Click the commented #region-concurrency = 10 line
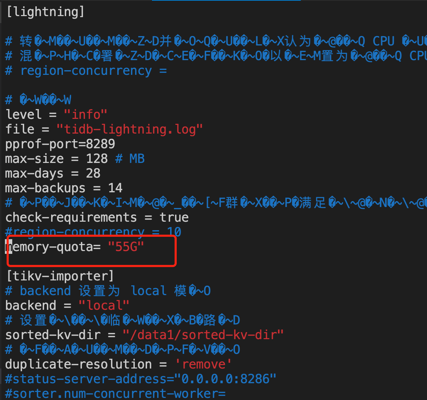Image resolution: width=427 pixels, height=400 pixels. (x=93, y=232)
